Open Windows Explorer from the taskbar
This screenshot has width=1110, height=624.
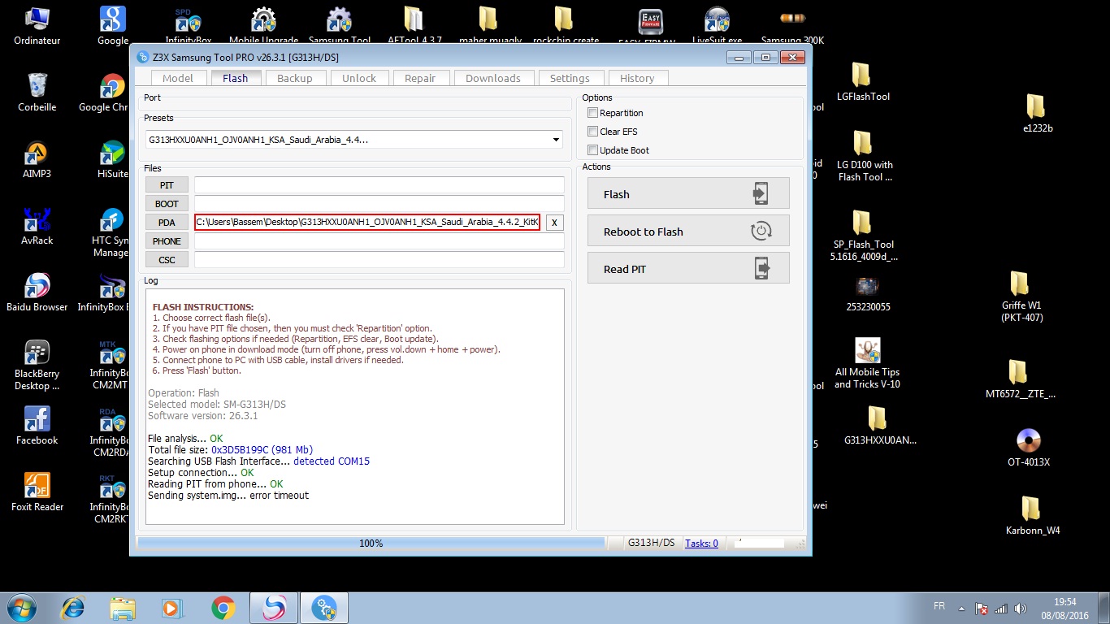tap(123, 608)
